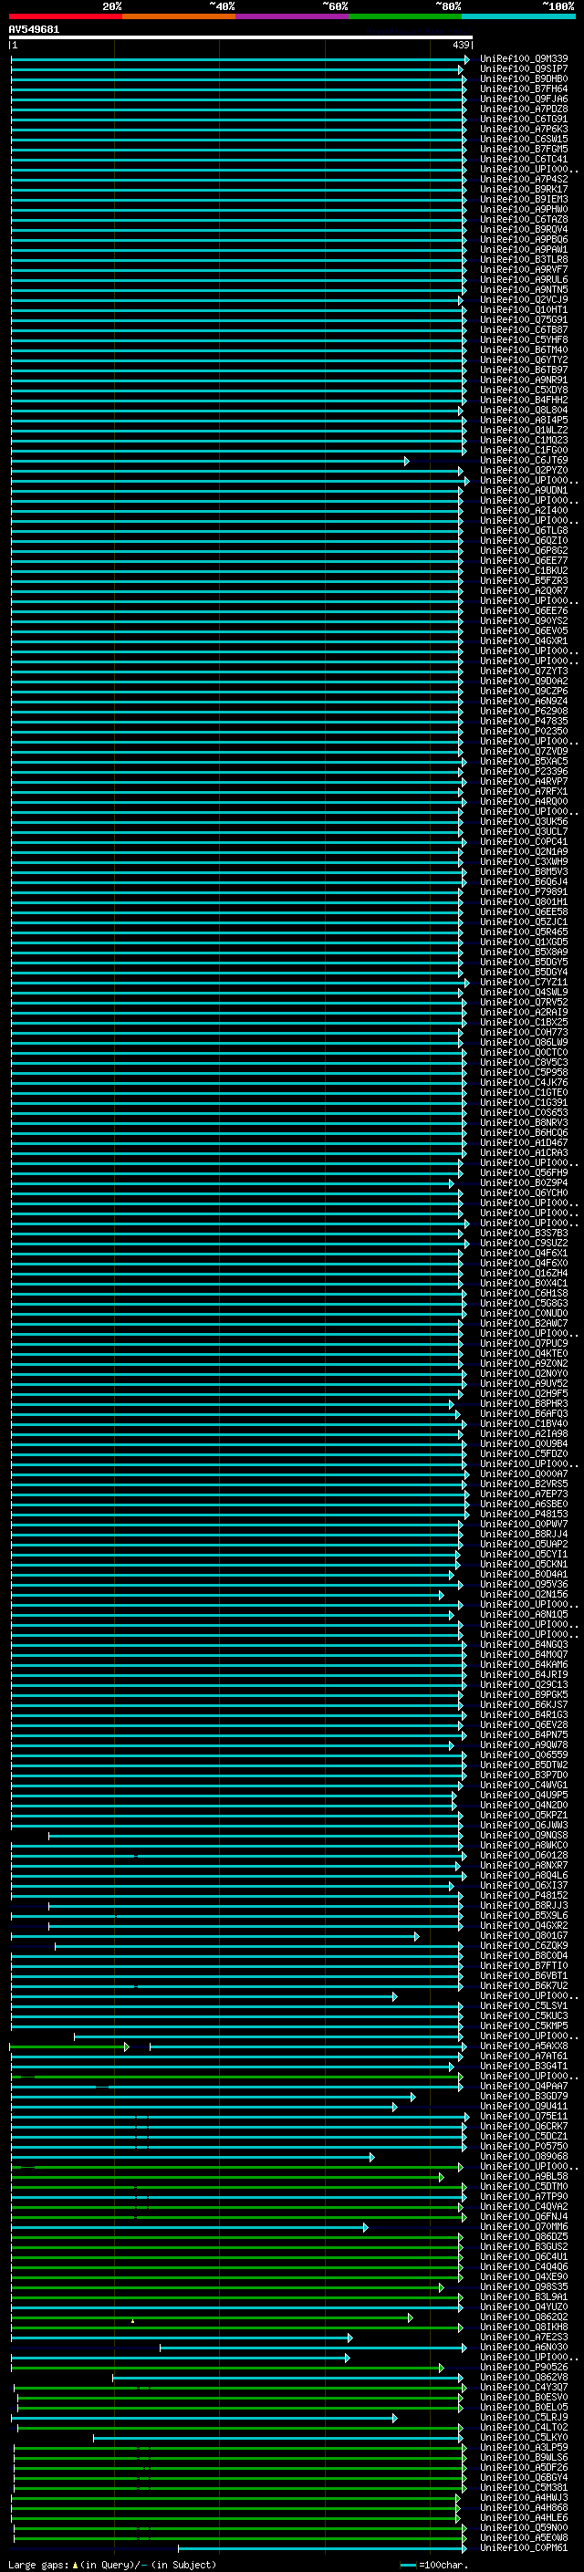Open hit UniRef100_B7FH64
Viewport: 584px width, 2572px height.
point(524,89)
